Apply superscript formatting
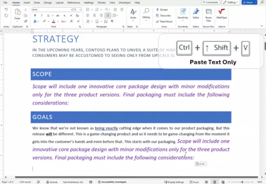The height and width of the screenshot is (184, 266). coord(71,15)
